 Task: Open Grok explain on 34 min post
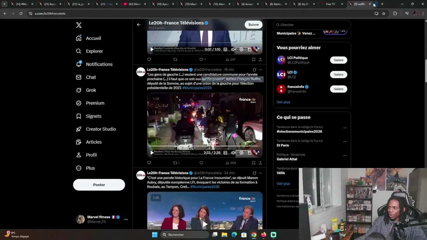point(255,173)
